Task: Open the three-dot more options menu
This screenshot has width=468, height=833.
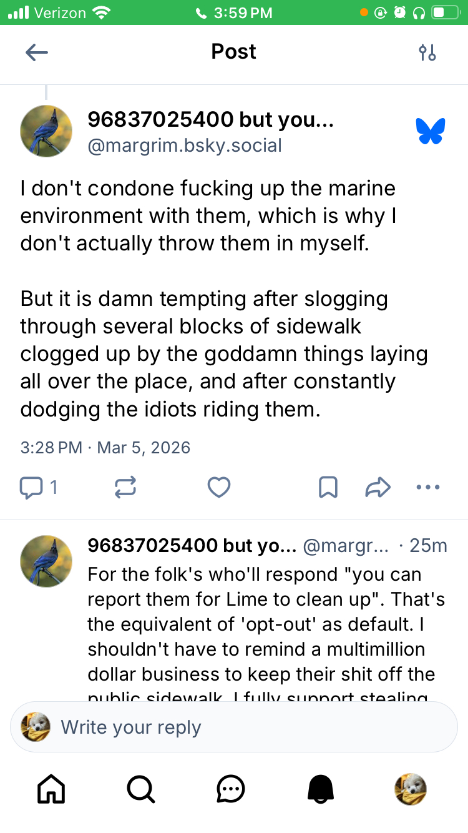Action: pos(428,487)
